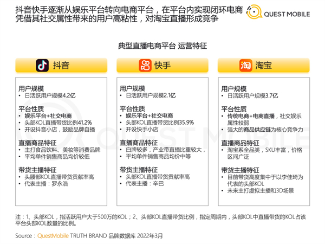Click 平均单件销售商品均价中等
Viewport: 325px width, 244px height.
(158, 156)
